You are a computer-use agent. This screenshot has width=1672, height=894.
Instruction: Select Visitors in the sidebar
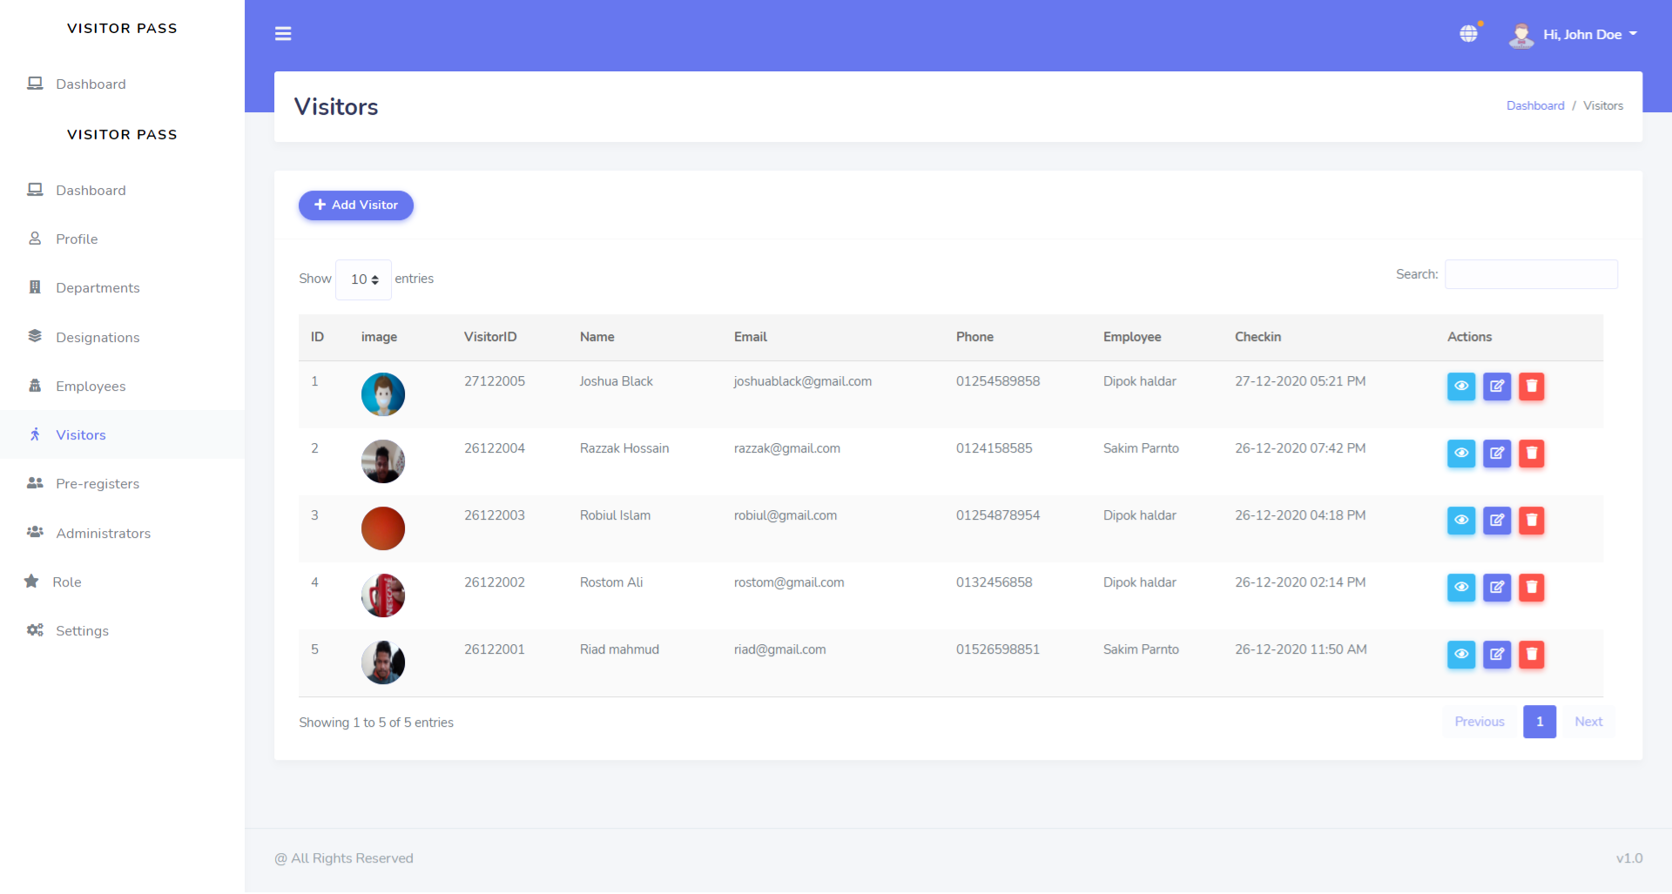[81, 434]
